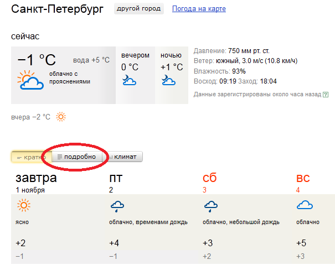The image size is (335, 265).
Task: Switch to the кратко forecast tab
Action: tap(31, 157)
